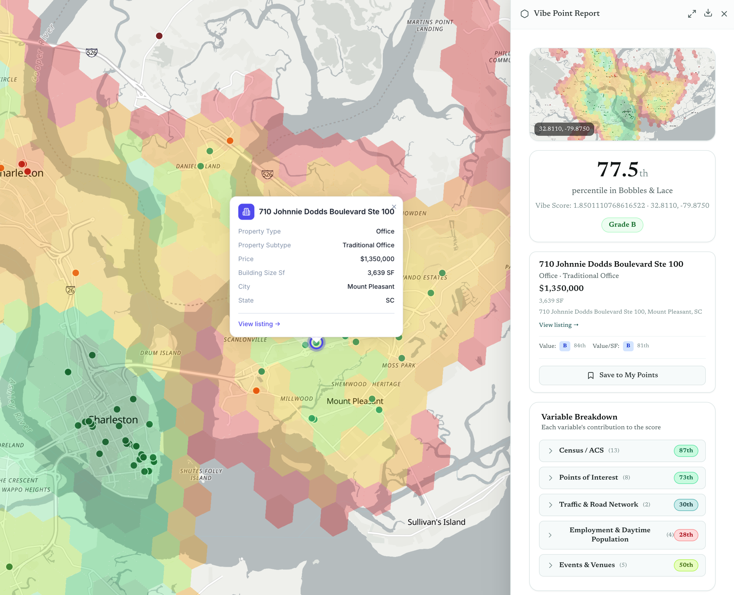Click the Grade B badge
Screen dimensions: 734x595
point(622,225)
